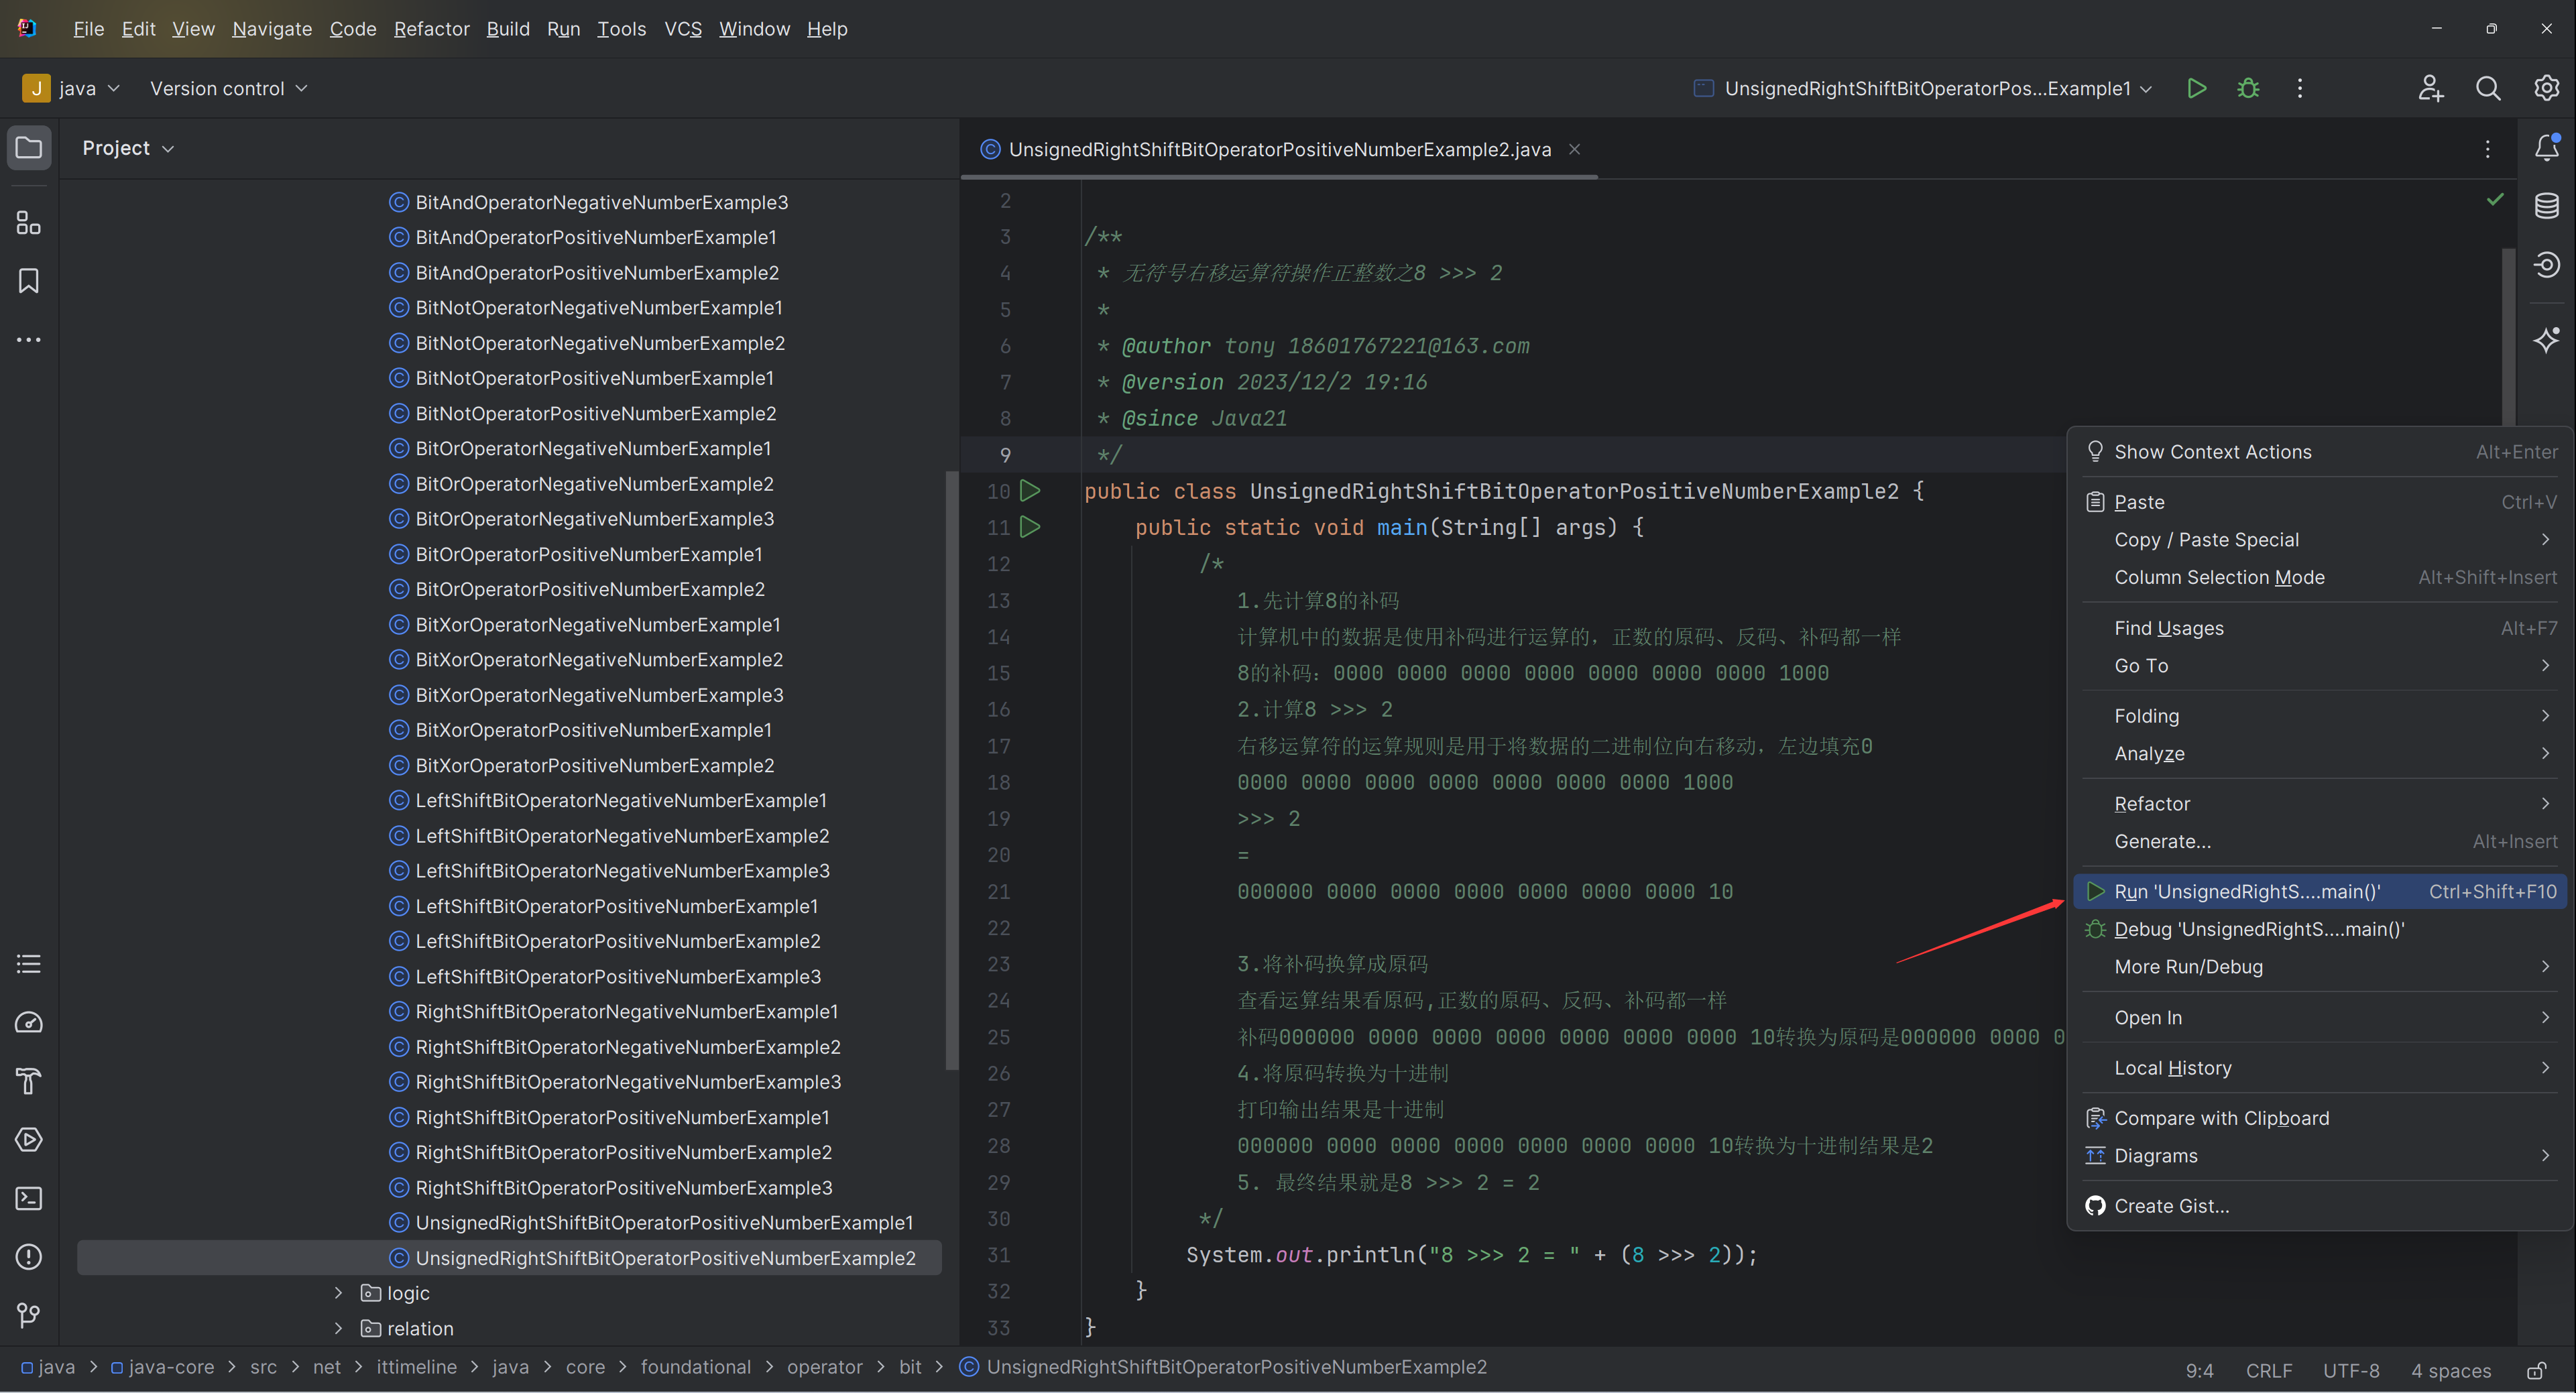The width and height of the screenshot is (2576, 1393).
Task: Select BitAndOperatorNegativeNumberExample3 in project tree
Action: pos(601,202)
